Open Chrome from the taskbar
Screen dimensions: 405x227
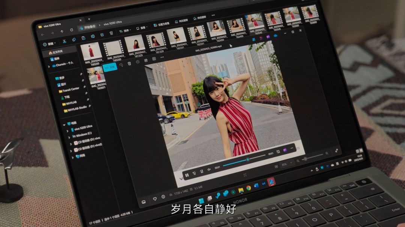249,188
